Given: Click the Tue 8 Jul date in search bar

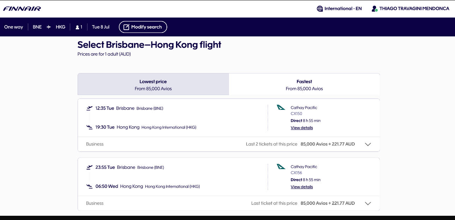Looking at the screenshot, I should click(101, 27).
